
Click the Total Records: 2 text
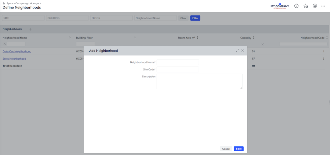(x=12, y=65)
